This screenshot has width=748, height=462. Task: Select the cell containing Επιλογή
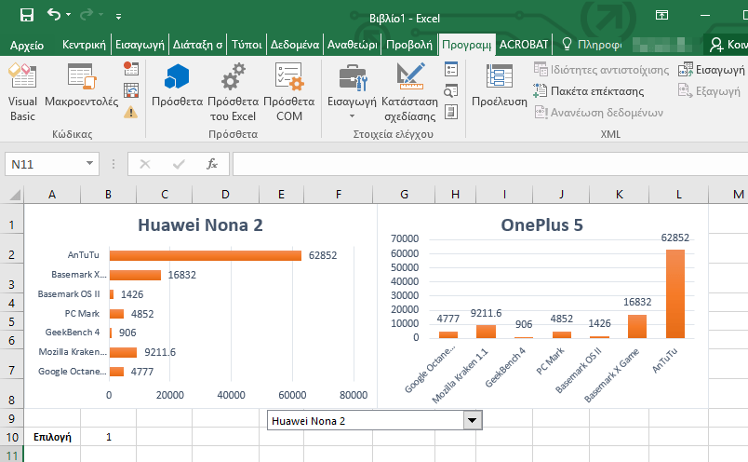point(52,437)
